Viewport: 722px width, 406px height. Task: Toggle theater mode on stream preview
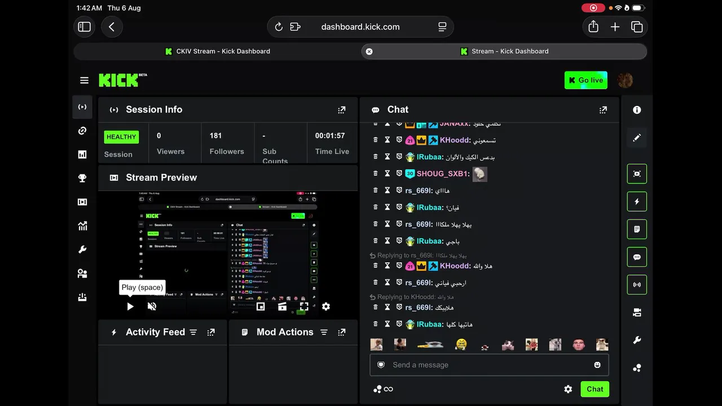point(283,306)
